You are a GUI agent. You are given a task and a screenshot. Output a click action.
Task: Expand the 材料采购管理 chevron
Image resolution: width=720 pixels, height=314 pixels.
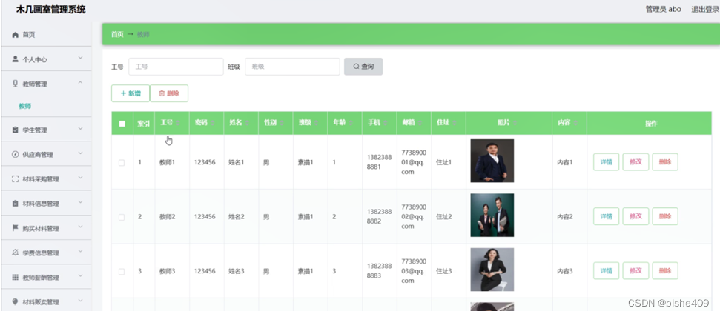tap(80, 178)
